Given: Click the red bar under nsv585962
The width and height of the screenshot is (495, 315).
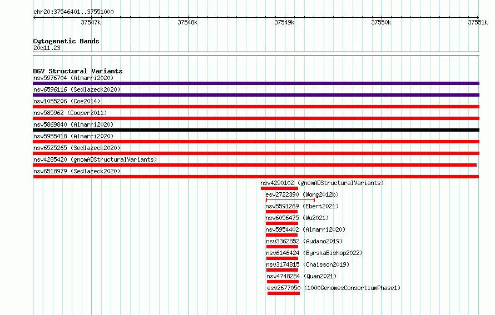Looking at the screenshot, I should click(x=256, y=118).
